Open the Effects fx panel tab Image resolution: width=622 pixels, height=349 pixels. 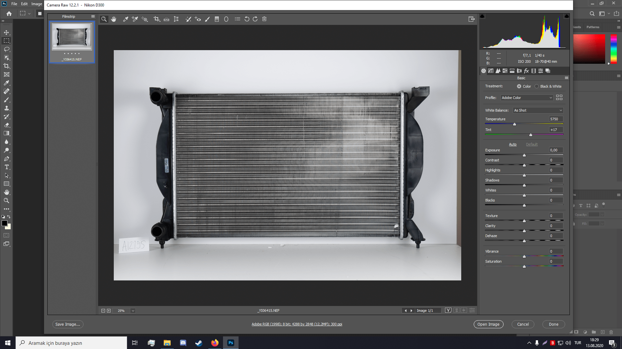[x=526, y=71]
